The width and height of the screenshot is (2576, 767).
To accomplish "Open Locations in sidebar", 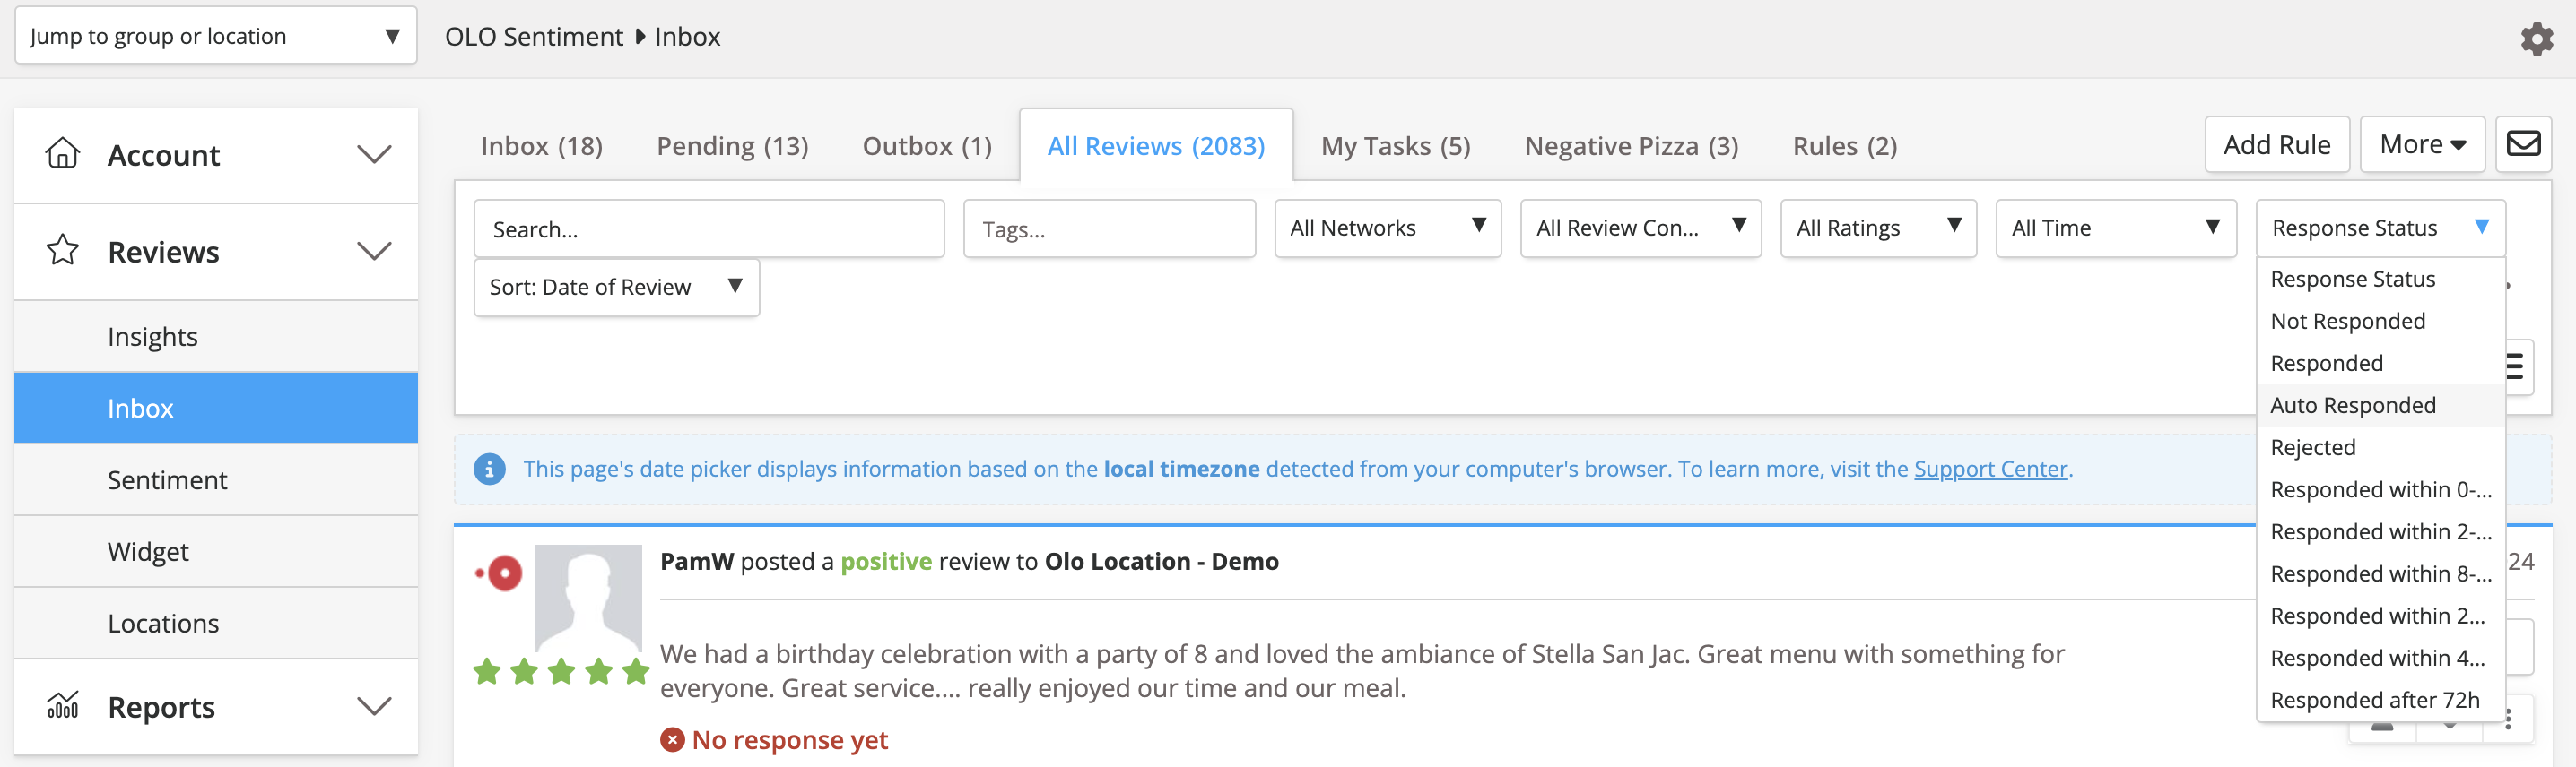I will 216,624.
